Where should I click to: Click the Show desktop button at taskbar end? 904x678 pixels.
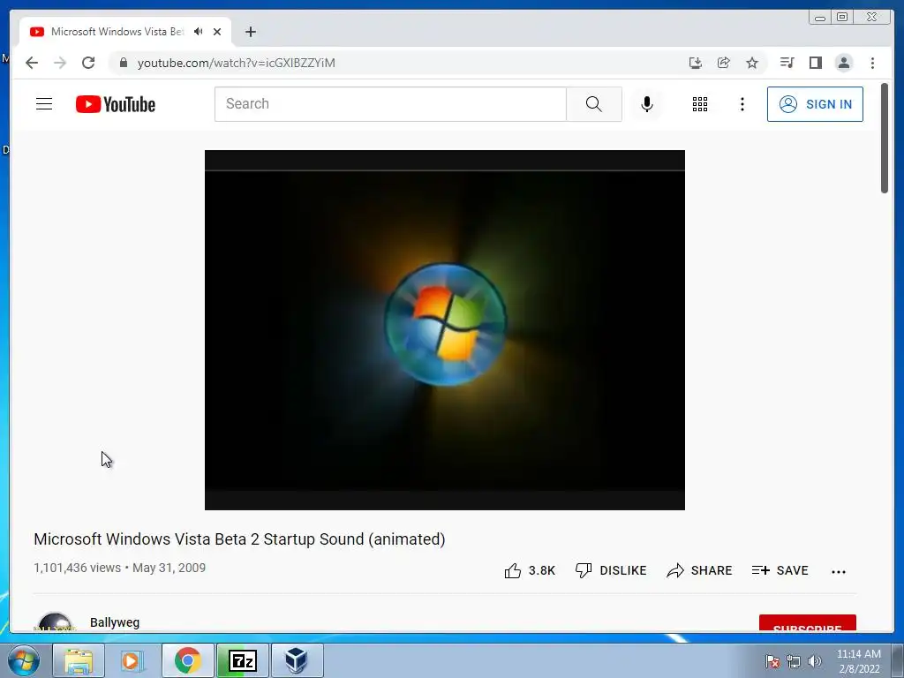coord(898,661)
